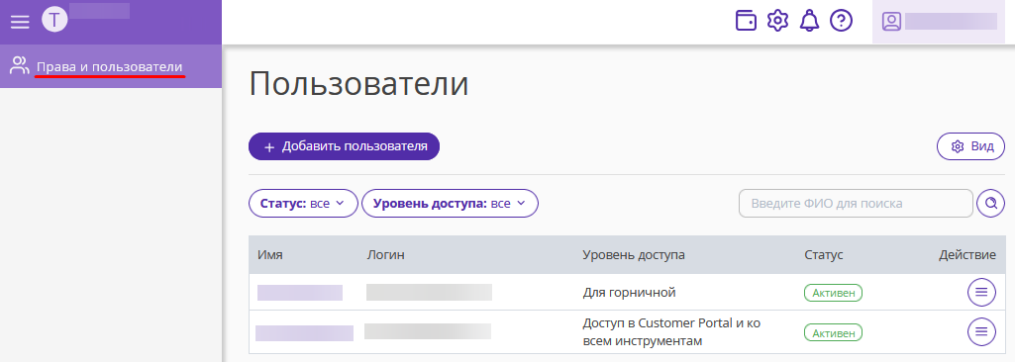The image size is (1015, 362).
Task: Click the Имя column header
Action: (270, 255)
